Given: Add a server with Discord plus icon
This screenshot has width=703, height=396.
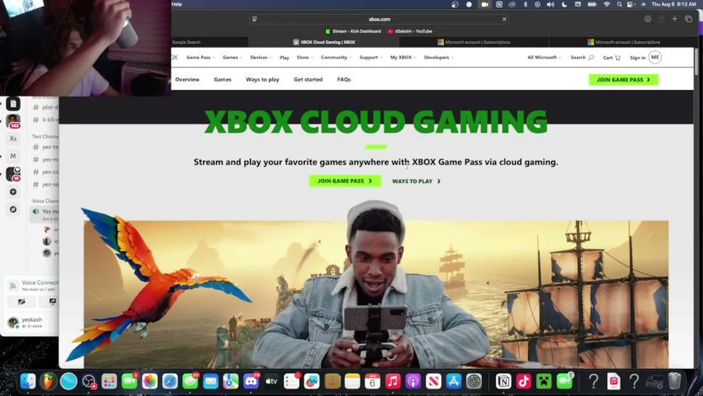Looking at the screenshot, I should click(13, 192).
